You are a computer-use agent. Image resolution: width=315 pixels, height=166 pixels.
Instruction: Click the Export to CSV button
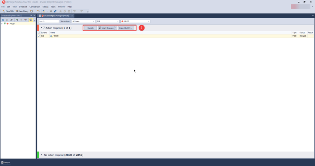click(x=126, y=28)
